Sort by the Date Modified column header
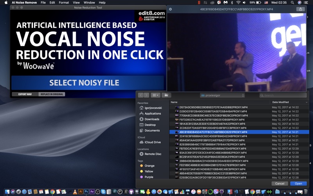The width and height of the screenshot is (313, 196). pos(281,102)
